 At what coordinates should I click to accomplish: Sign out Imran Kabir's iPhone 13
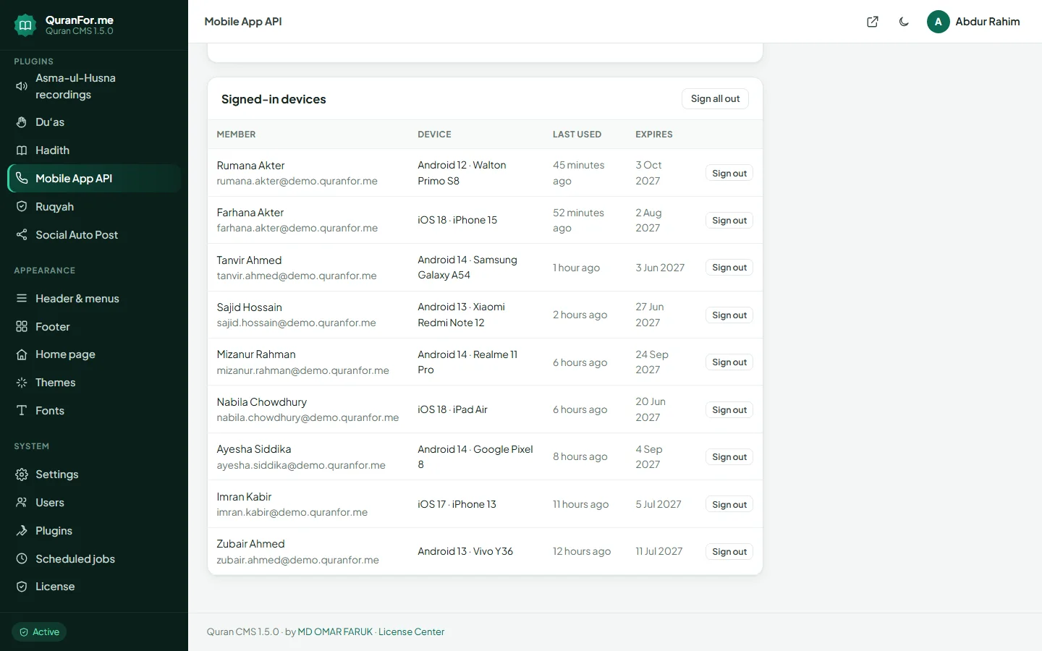[729, 505]
